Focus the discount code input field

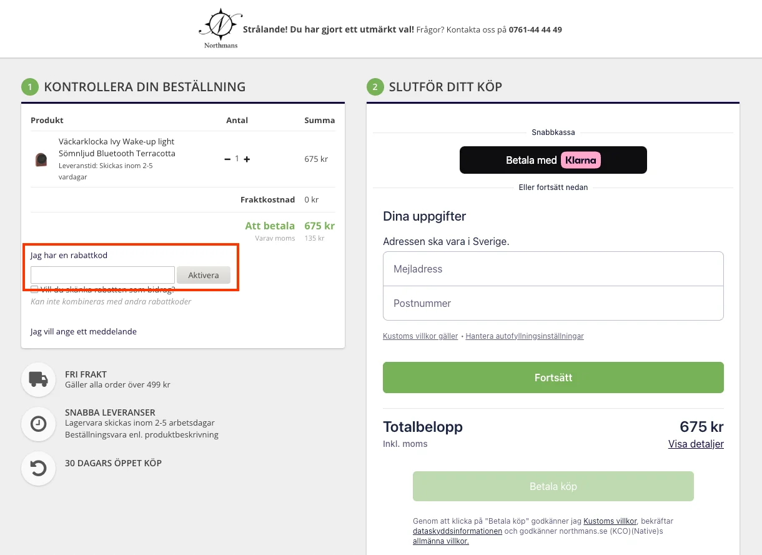(102, 275)
